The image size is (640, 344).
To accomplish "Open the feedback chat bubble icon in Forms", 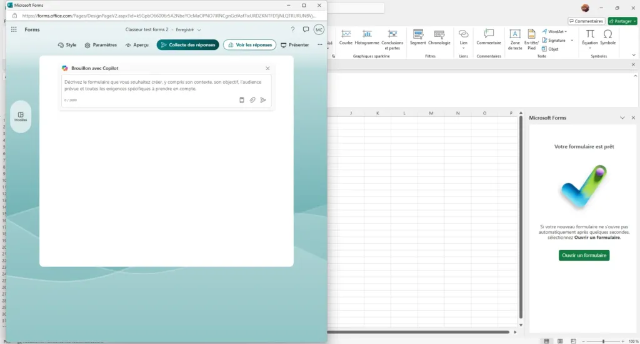I will click(x=306, y=29).
